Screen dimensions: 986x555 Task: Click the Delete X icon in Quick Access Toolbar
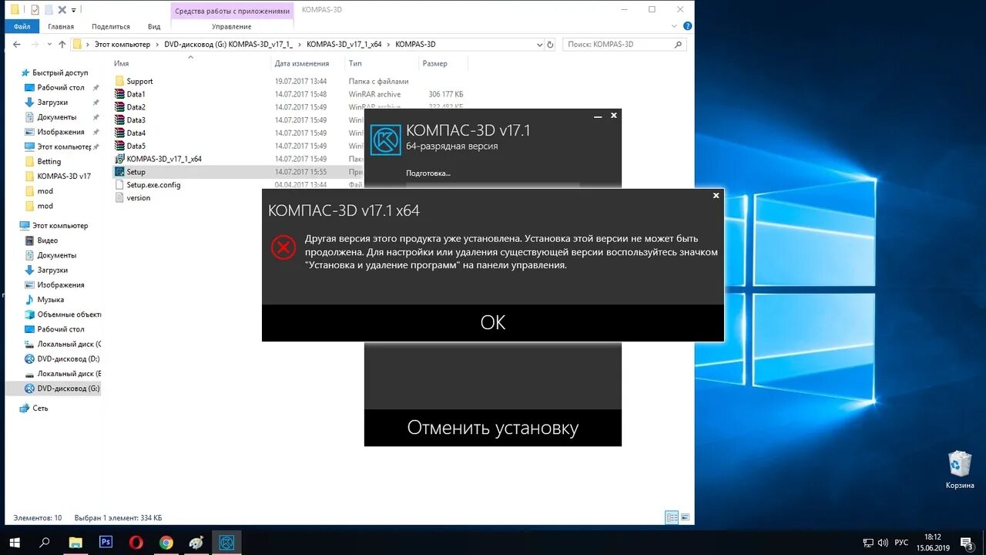point(62,10)
